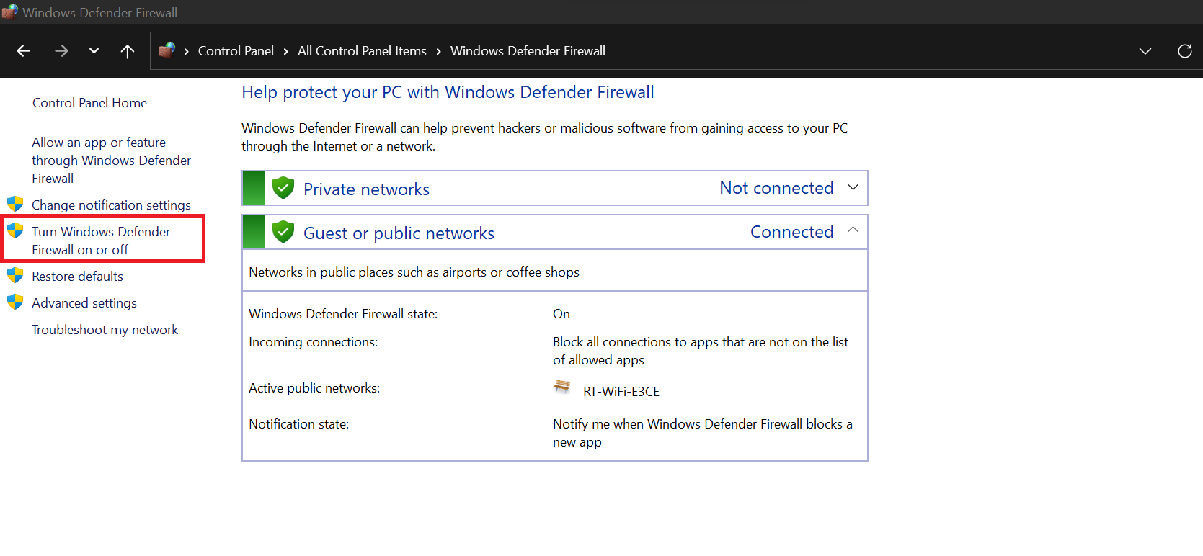Open Control Panel Home link
Image resolution: width=1203 pixels, height=556 pixels.
89,103
